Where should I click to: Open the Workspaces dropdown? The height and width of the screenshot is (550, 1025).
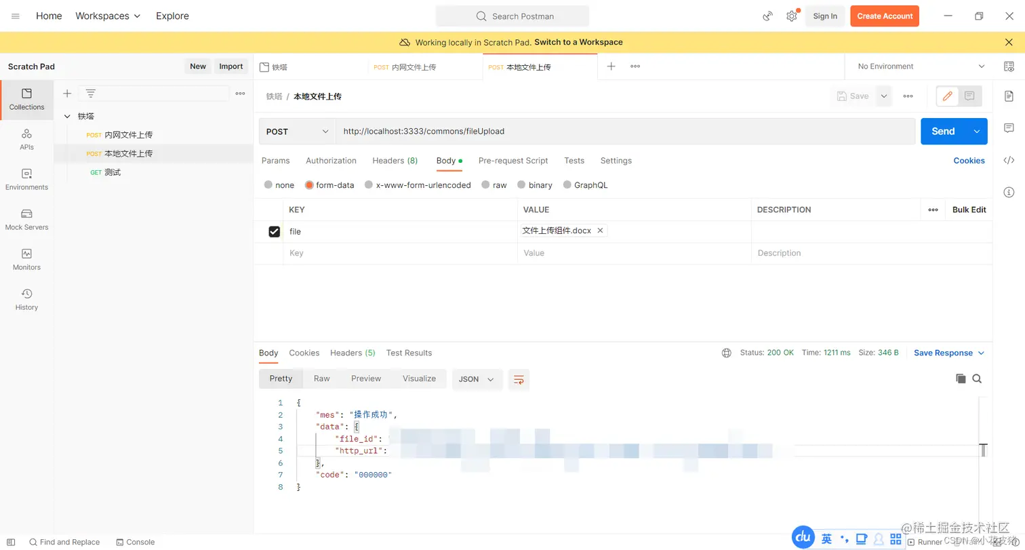tap(108, 16)
